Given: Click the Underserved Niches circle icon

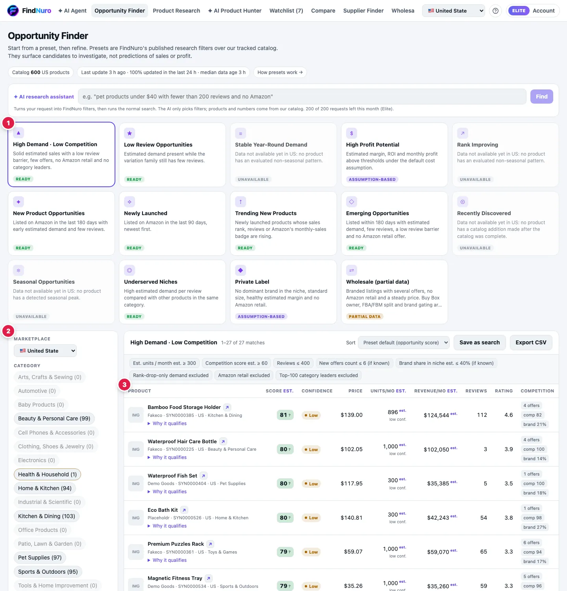Looking at the screenshot, I should [130, 270].
